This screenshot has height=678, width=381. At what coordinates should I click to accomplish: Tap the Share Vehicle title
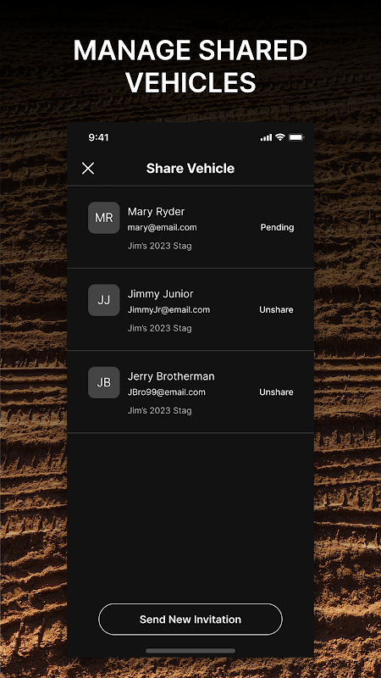pyautogui.click(x=190, y=168)
